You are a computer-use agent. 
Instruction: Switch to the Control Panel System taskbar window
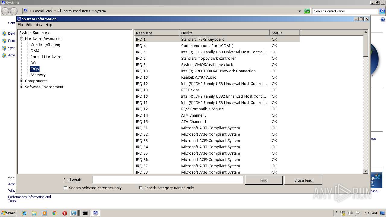tap(74, 213)
